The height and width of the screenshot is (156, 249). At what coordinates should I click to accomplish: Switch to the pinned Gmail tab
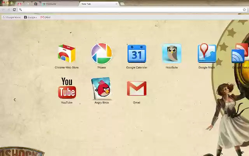point(19,4)
